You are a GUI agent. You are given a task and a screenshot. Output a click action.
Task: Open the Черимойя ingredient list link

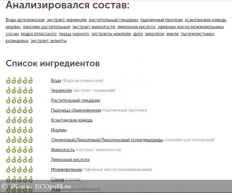(61, 90)
